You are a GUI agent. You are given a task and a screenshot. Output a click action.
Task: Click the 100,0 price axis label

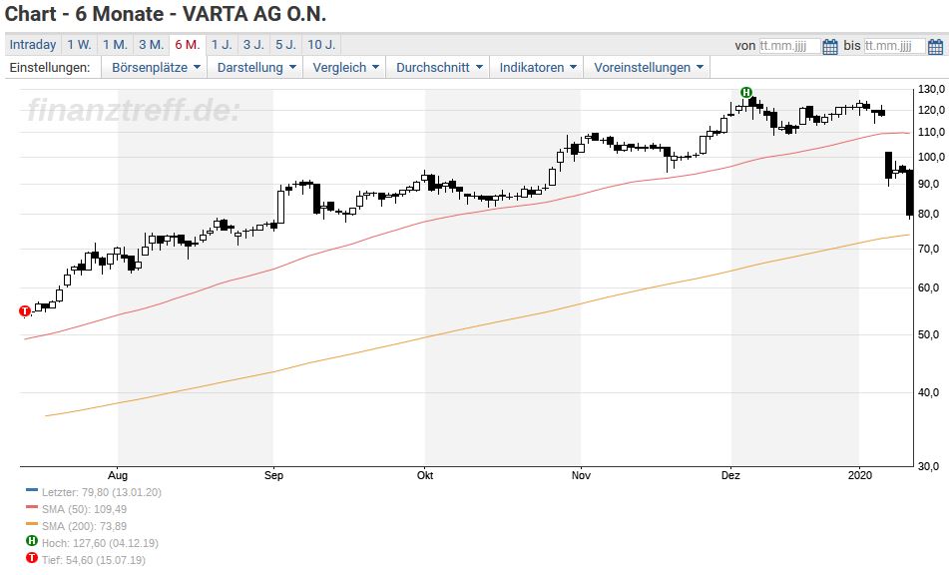tap(931, 157)
